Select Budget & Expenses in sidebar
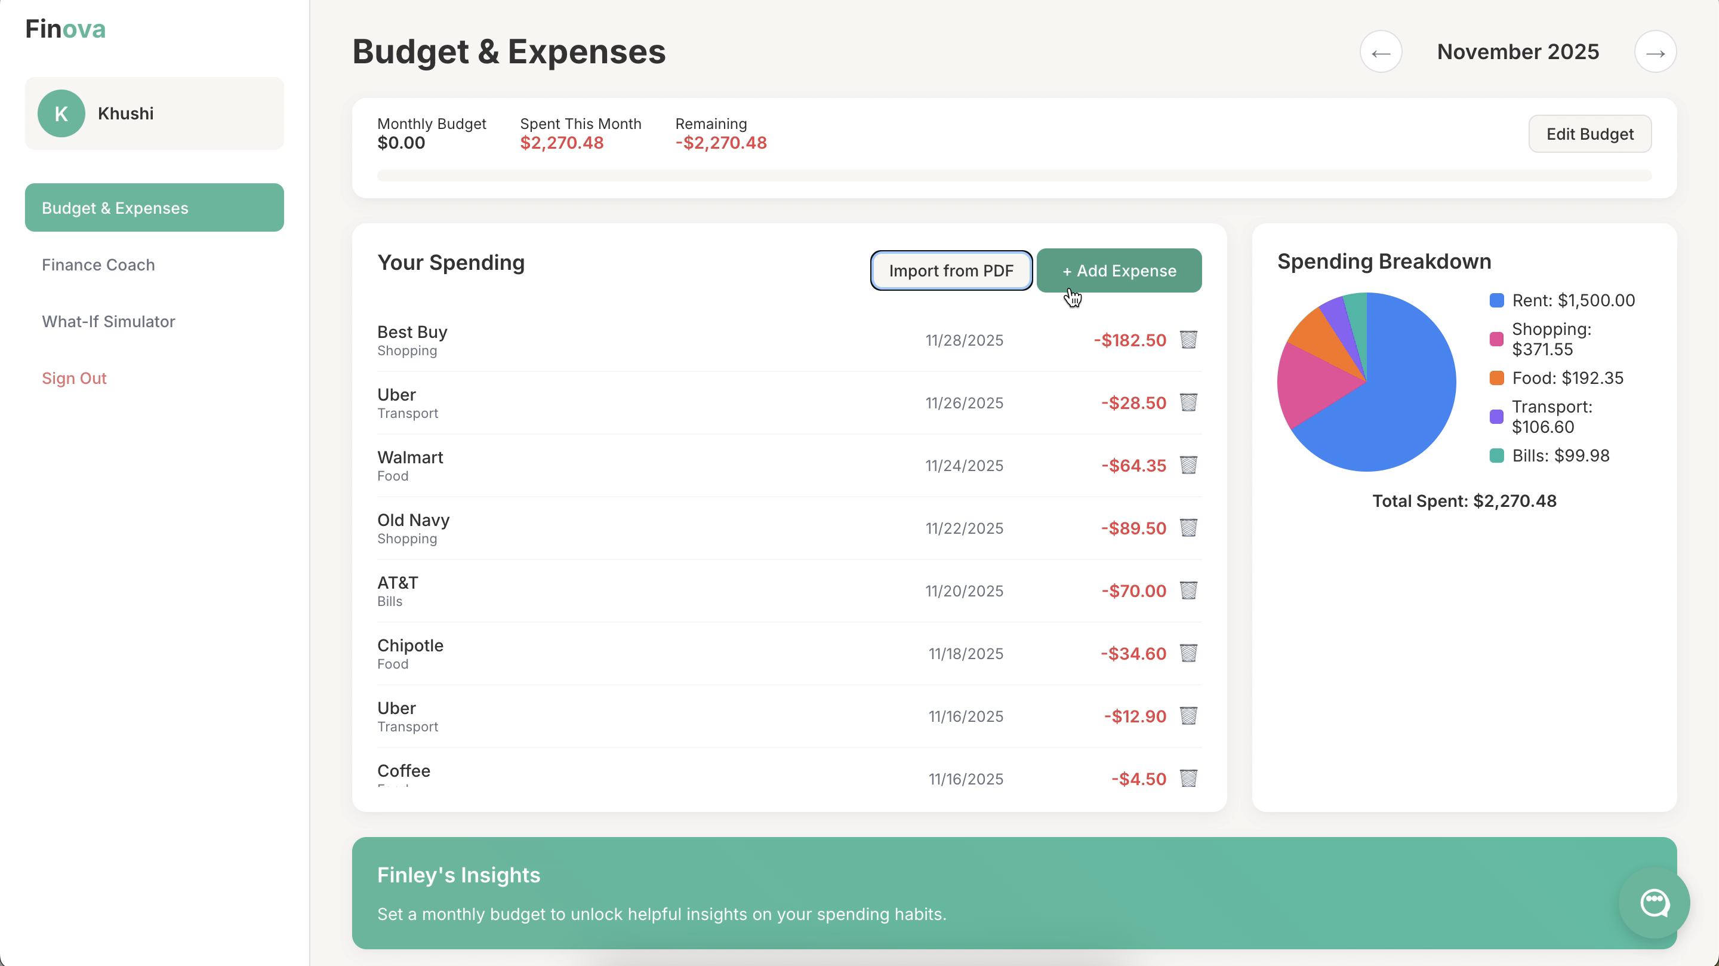The width and height of the screenshot is (1719, 966). 154,208
